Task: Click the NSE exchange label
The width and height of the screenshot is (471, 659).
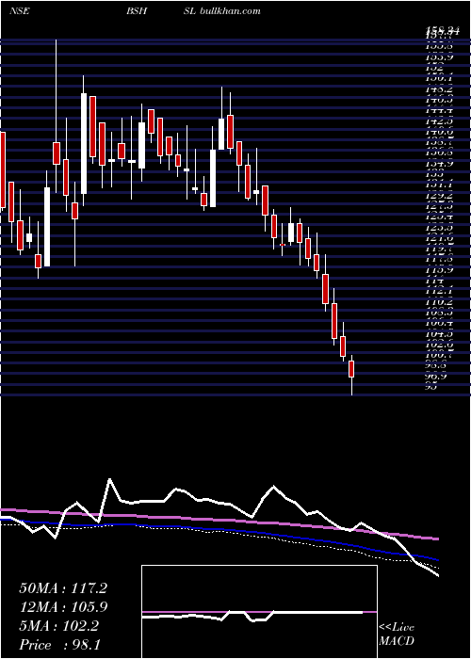Action: pyautogui.click(x=19, y=11)
